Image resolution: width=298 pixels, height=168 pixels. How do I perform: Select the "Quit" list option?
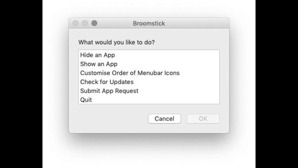pos(86,100)
